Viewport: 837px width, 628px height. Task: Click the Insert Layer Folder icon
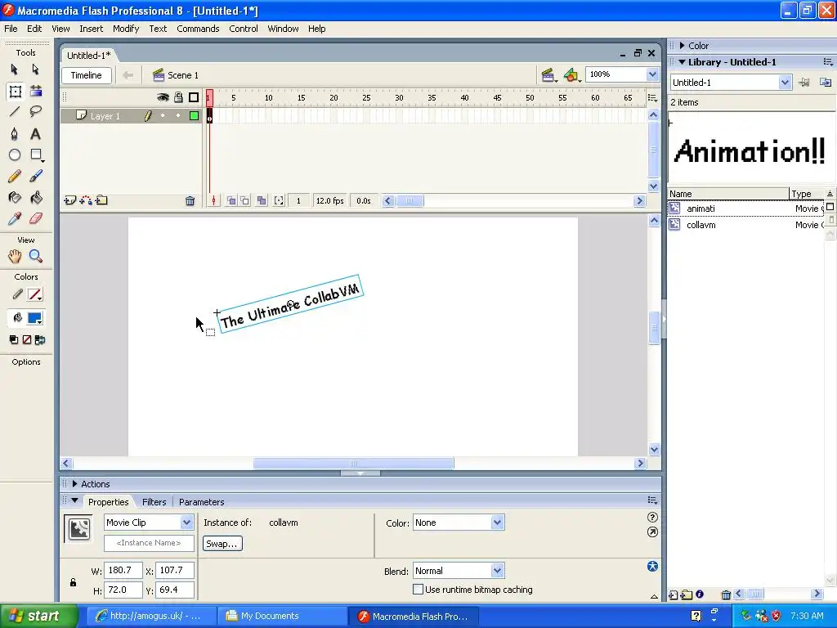click(x=101, y=201)
